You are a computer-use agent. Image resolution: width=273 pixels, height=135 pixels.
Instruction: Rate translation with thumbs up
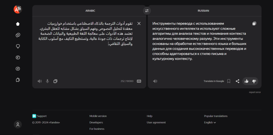[246, 81]
